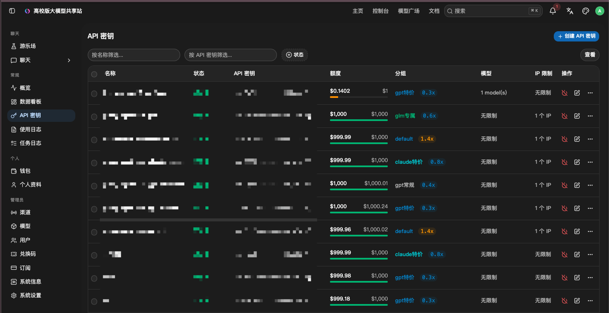Open the user avatar menu
This screenshot has width=609, height=313.
point(600,11)
